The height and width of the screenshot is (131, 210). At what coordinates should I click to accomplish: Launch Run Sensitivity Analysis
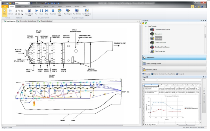tap(87, 12)
